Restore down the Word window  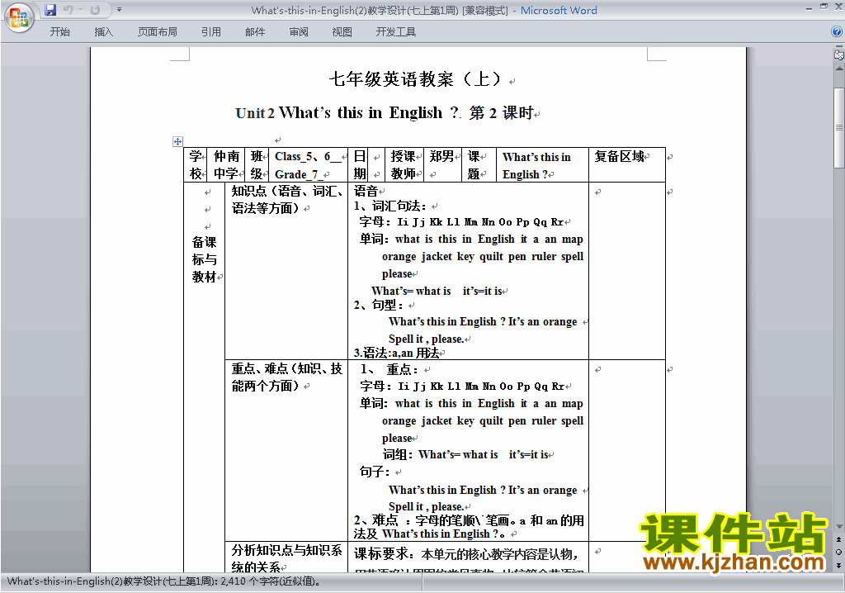[x=824, y=7]
